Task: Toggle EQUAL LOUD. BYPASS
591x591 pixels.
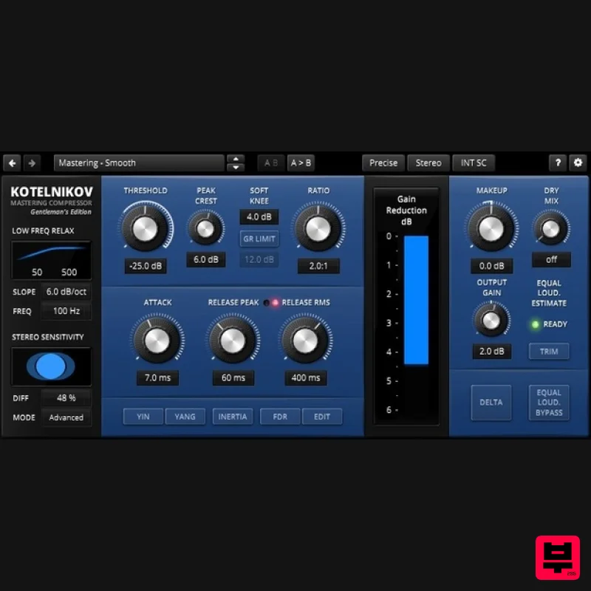Action: click(548, 403)
